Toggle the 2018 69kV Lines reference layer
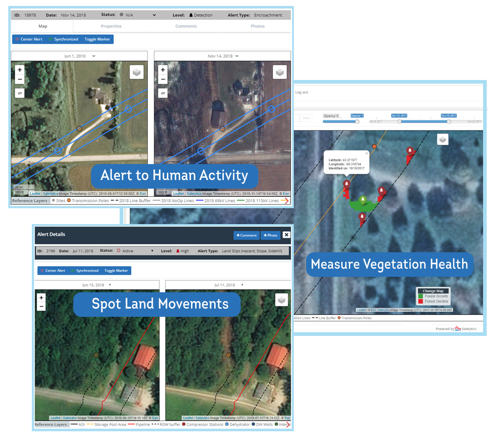The height and width of the screenshot is (440, 494). click(x=216, y=201)
